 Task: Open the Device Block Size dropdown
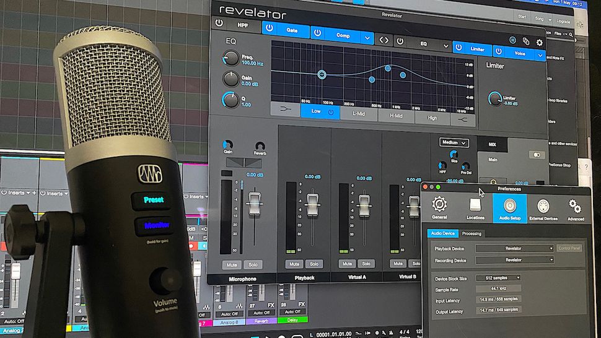pos(498,278)
